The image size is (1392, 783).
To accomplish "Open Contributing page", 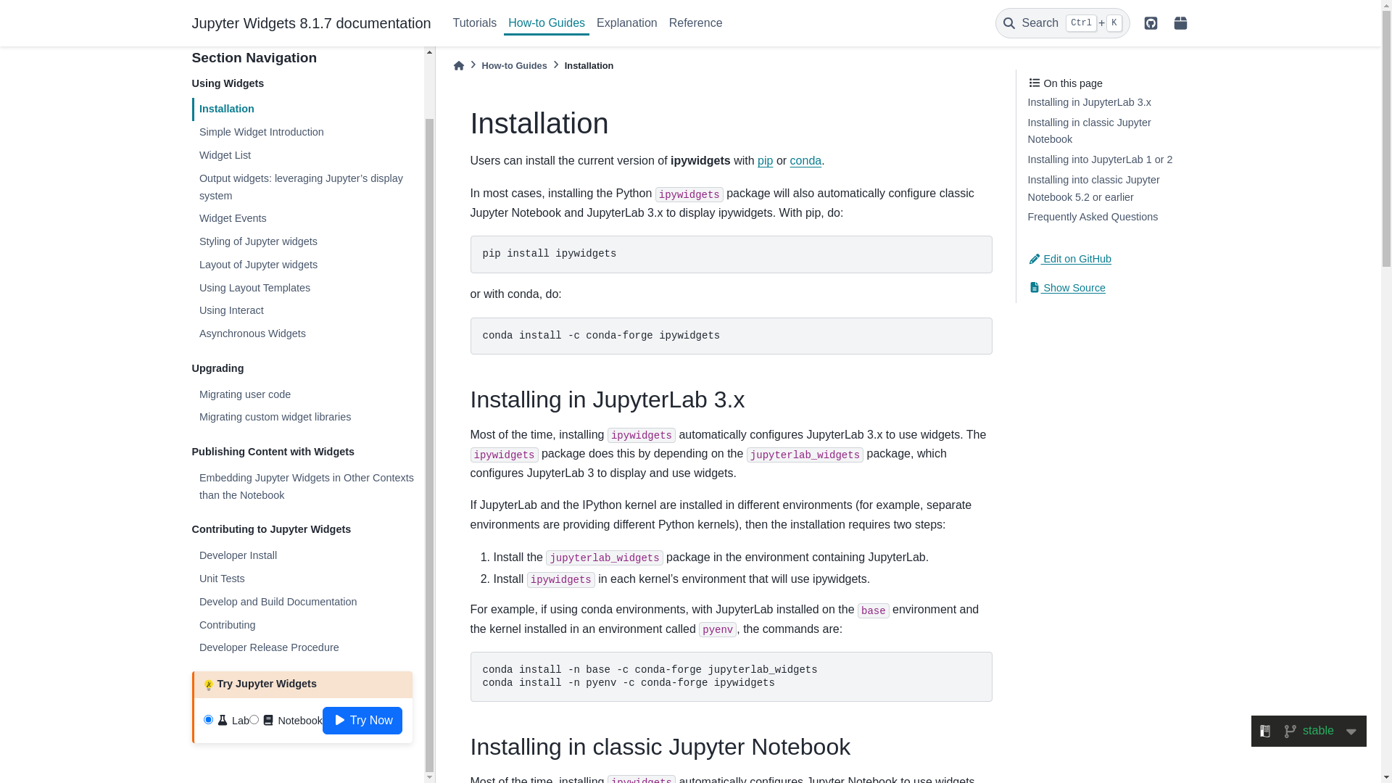I will (227, 626).
